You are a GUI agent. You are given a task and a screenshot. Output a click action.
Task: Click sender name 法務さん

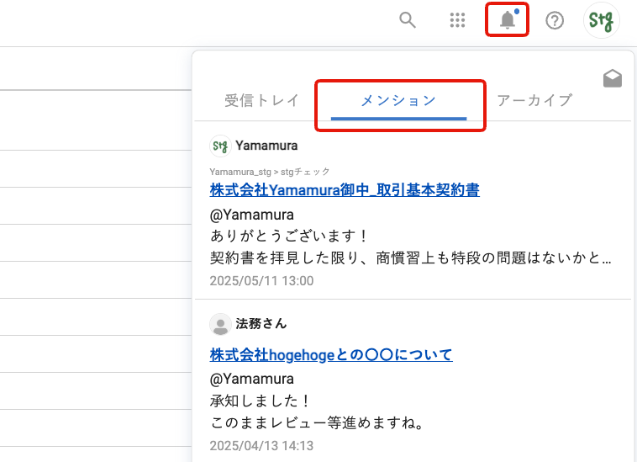[261, 324]
